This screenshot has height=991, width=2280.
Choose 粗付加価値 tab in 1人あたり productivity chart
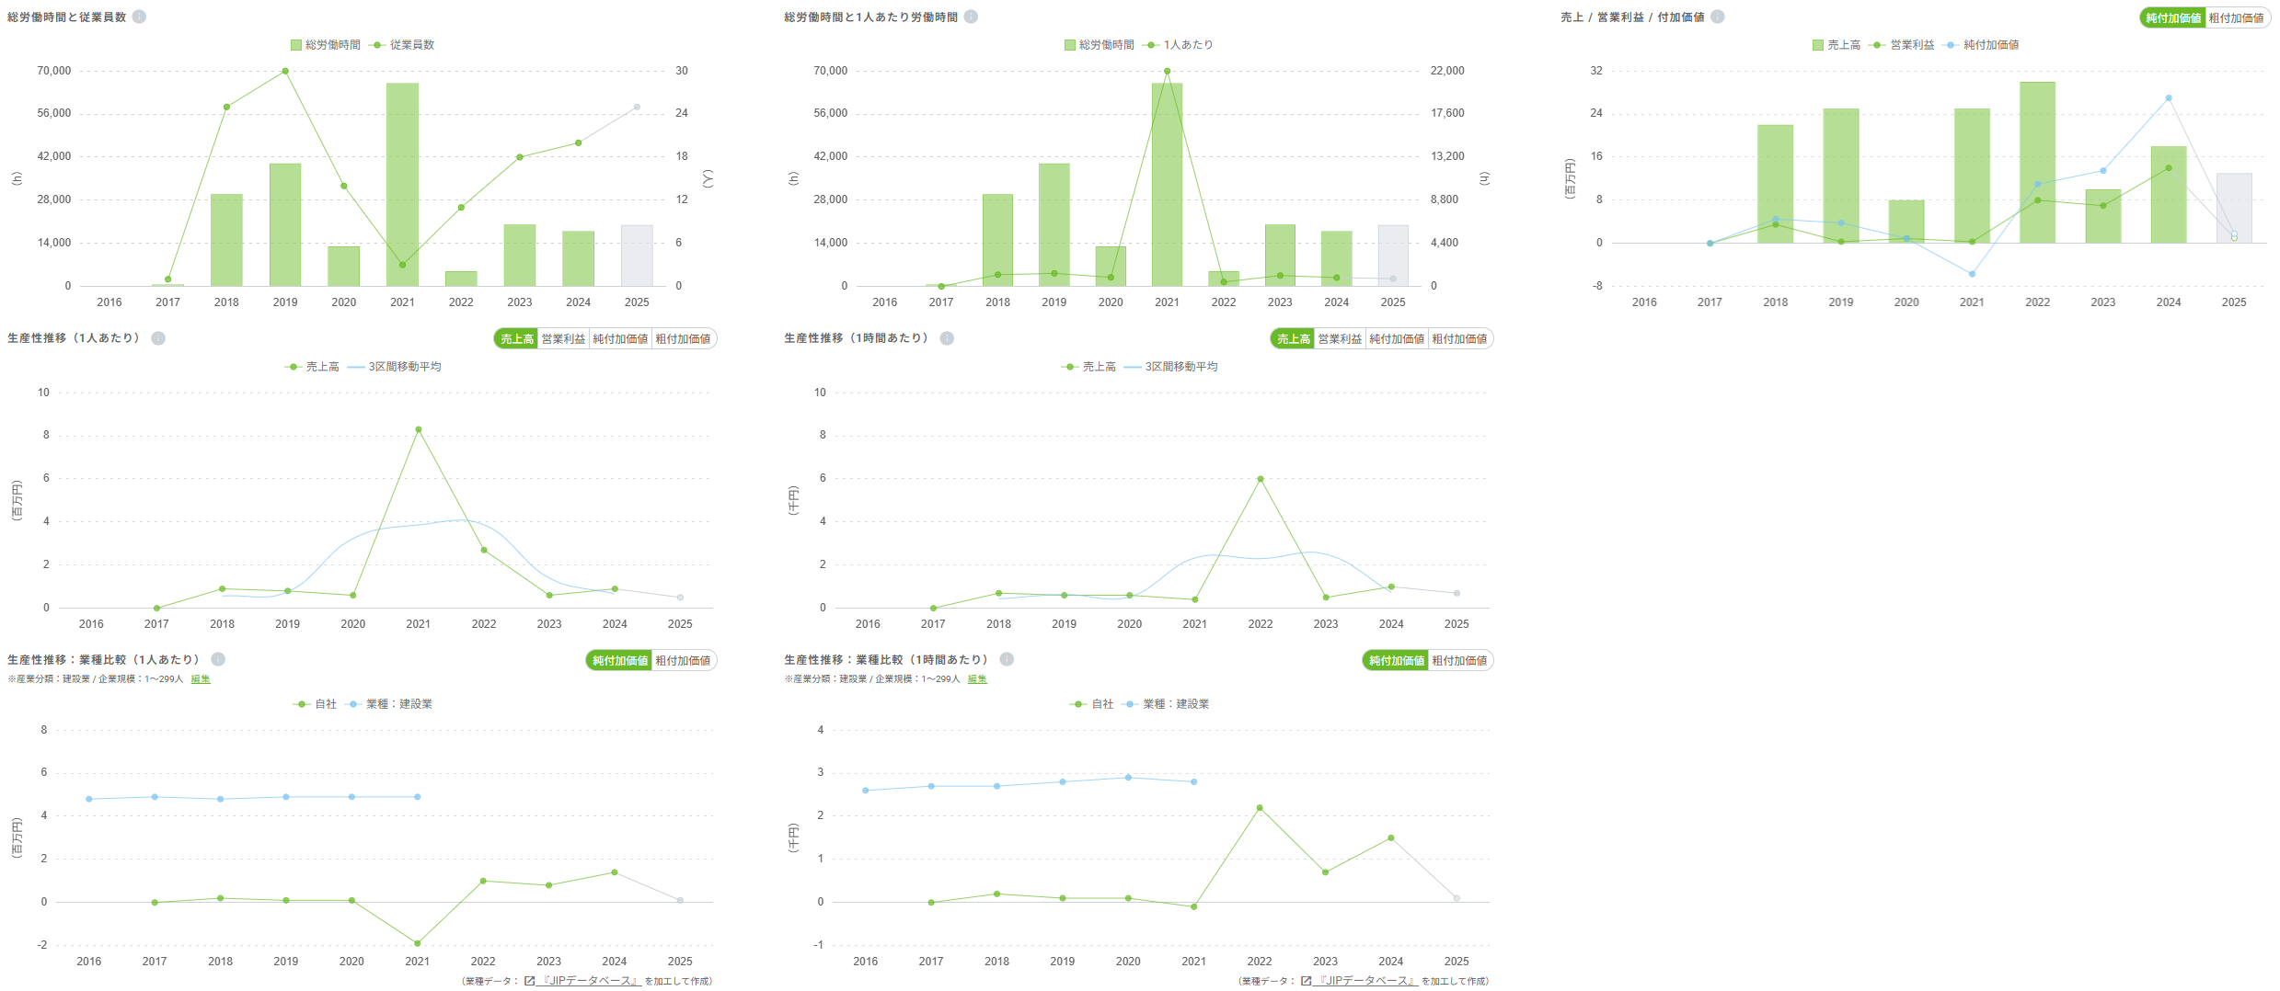point(683,339)
